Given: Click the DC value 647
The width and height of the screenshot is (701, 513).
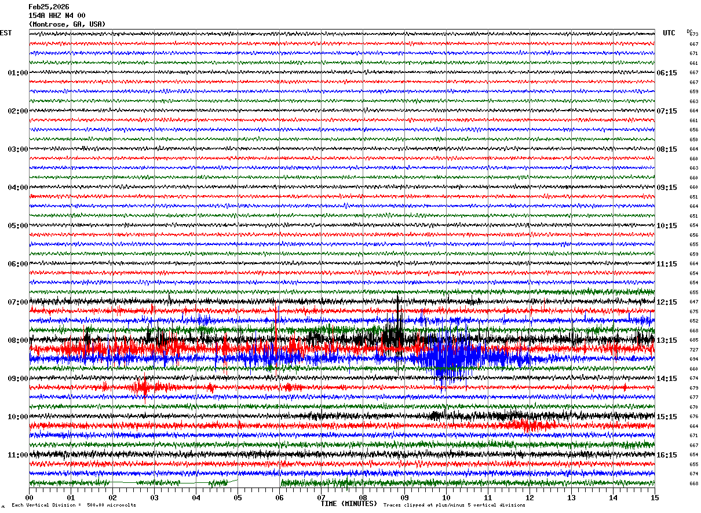Looking at the screenshot, I should (x=693, y=302).
